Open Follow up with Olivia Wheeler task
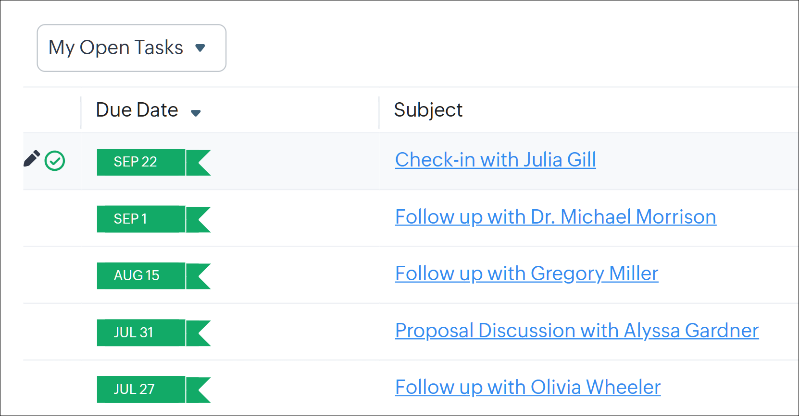 [527, 387]
